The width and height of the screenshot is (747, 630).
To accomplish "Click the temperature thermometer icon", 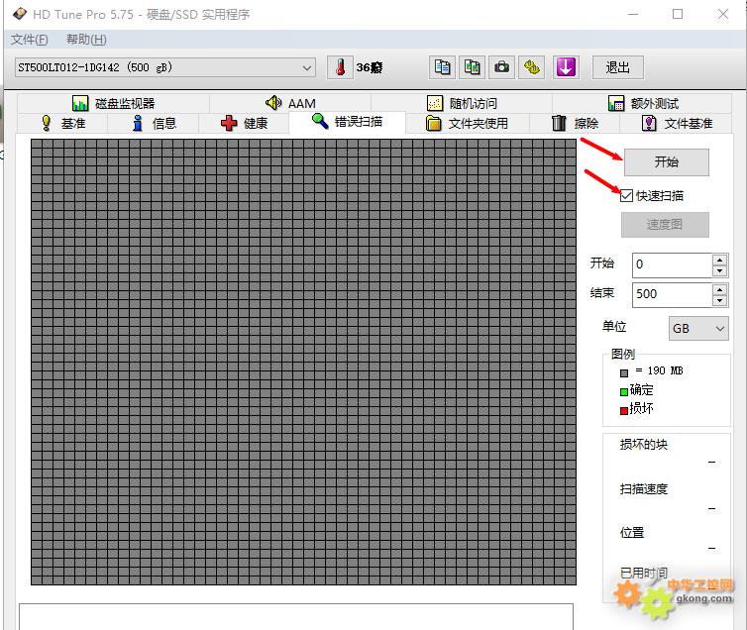I will click(x=340, y=67).
